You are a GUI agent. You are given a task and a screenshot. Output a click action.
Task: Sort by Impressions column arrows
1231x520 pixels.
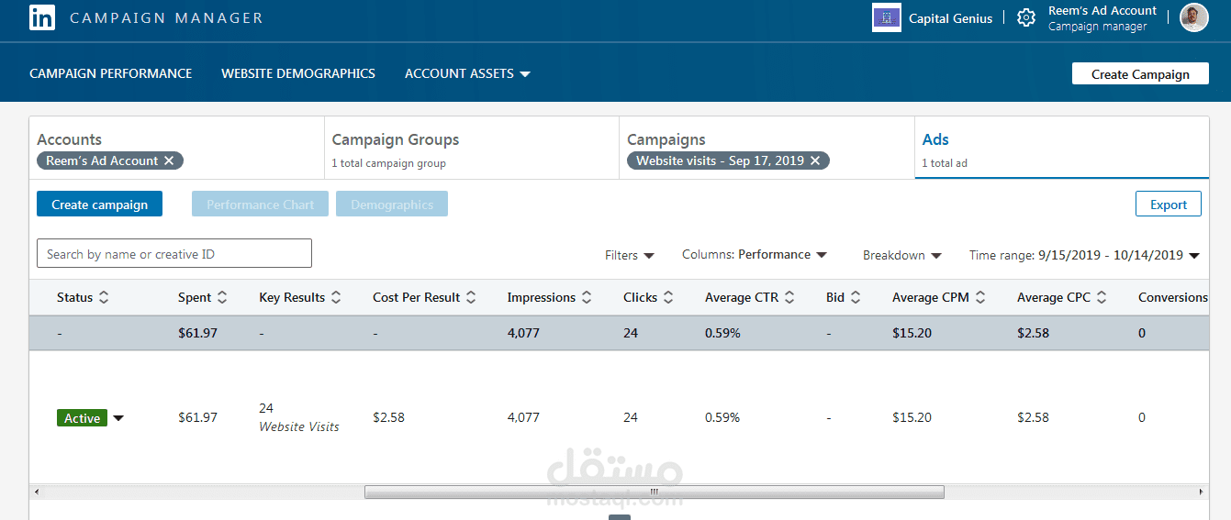587,297
